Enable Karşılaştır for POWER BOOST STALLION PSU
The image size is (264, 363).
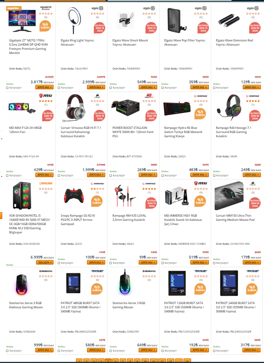point(111,176)
